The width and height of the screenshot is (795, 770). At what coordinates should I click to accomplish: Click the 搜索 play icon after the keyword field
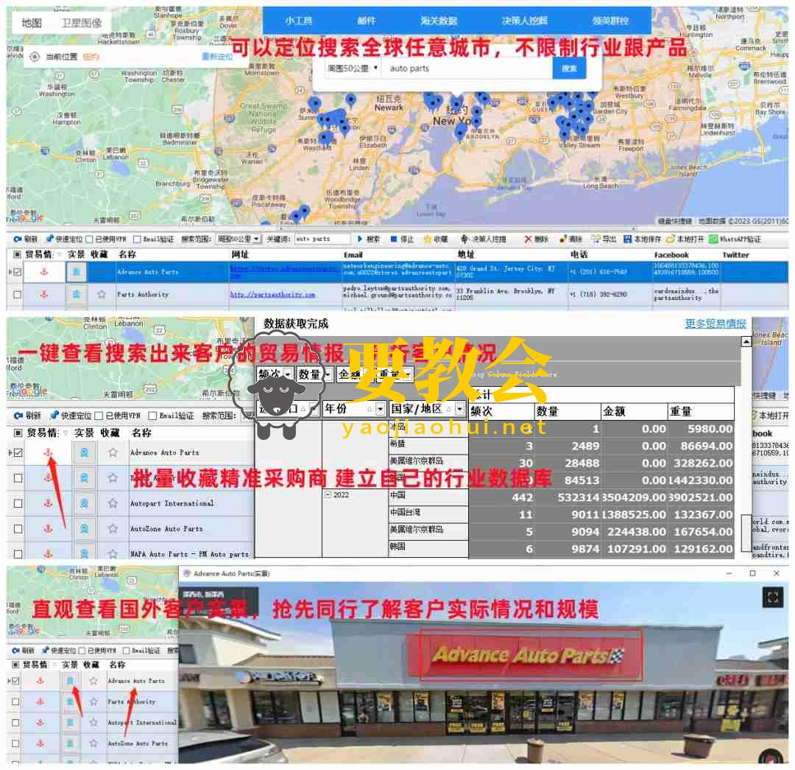click(x=360, y=239)
